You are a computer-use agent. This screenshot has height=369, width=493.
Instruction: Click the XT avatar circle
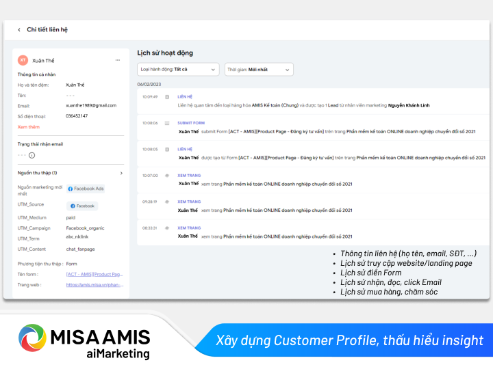[23, 60]
